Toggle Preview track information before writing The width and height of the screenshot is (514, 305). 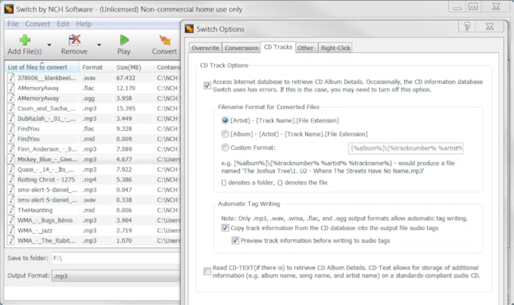235,241
